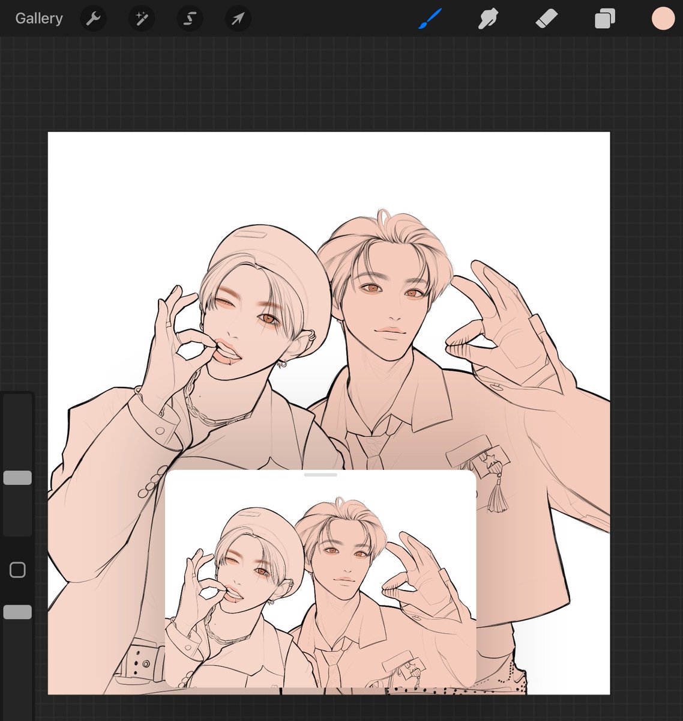Click the brush opacity slider handle
Viewport: 683px width, 721px height.
(17, 612)
